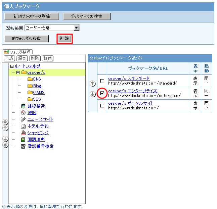217x209 pixels.
Task: Move folder down one with single-down arrow
Action: pyautogui.click(x=5, y=139)
